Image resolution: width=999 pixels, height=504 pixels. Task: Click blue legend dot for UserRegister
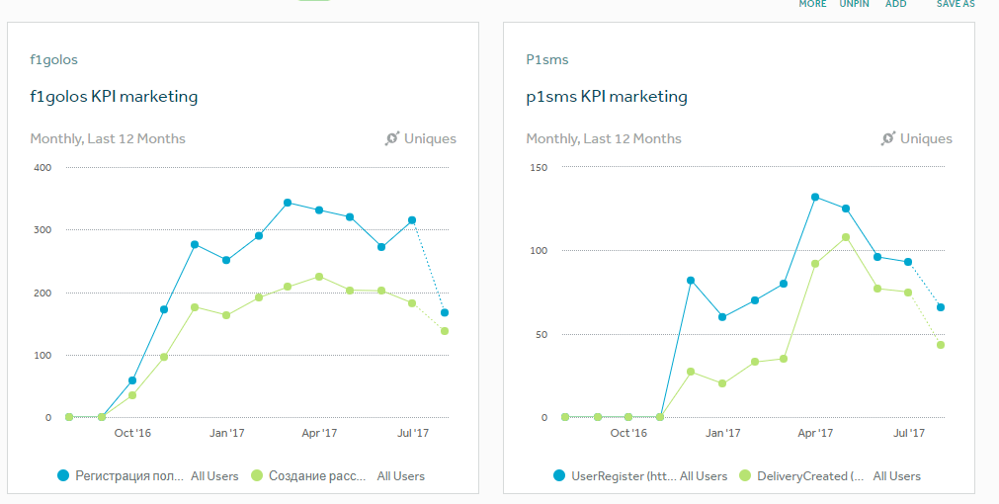tap(559, 475)
